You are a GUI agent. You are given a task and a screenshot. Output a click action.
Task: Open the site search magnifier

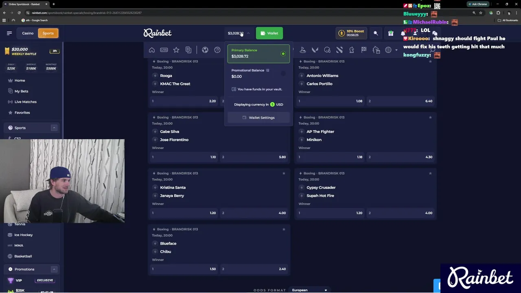(376, 33)
